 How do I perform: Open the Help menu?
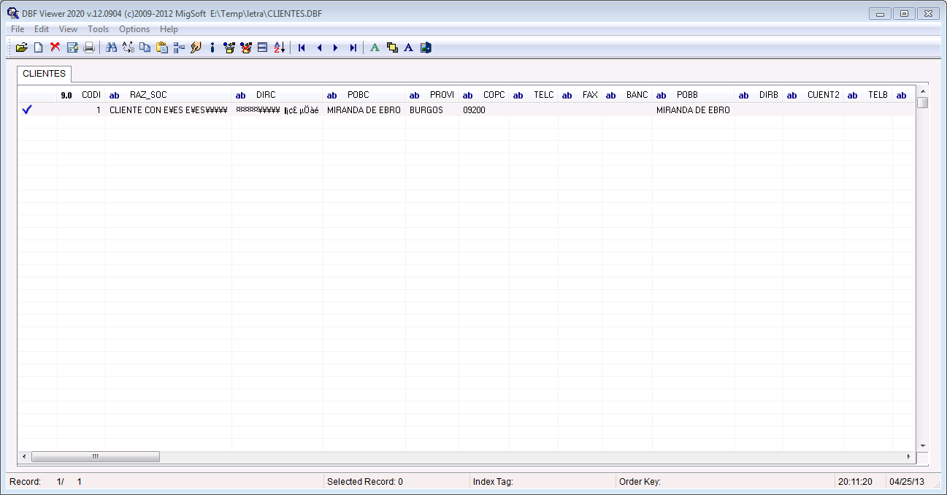pos(169,29)
